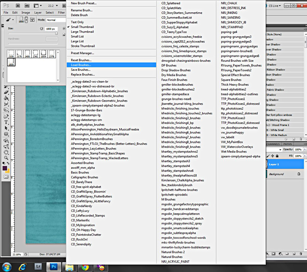
Task: Add layer mask icon in Layers panel
Action: coord(274,254)
